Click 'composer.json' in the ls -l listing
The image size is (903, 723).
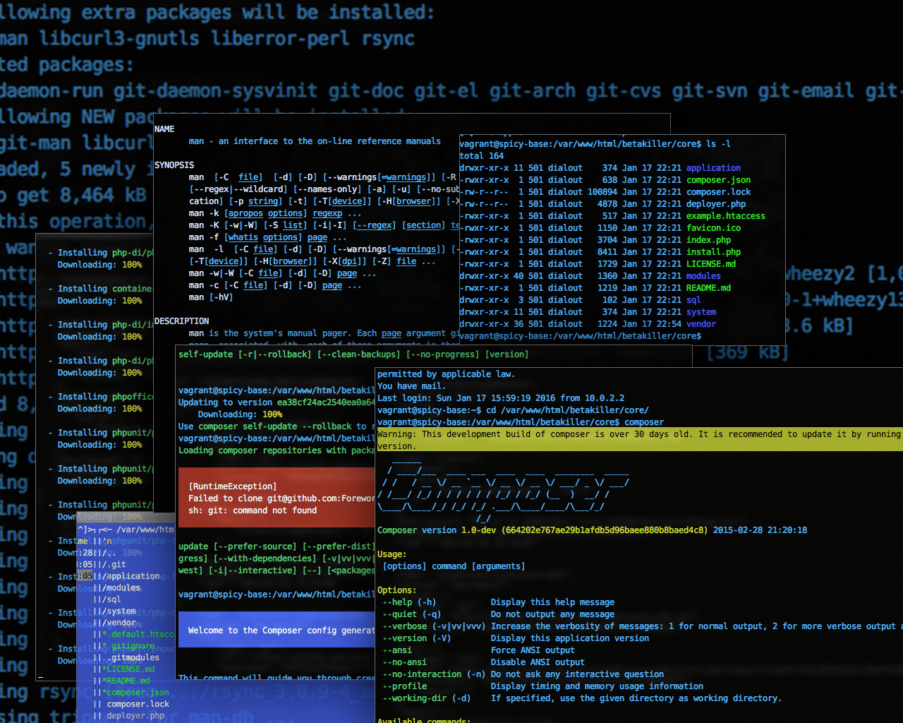718,180
